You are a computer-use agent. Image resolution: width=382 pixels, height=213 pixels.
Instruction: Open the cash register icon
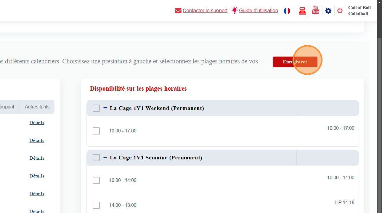click(302, 11)
